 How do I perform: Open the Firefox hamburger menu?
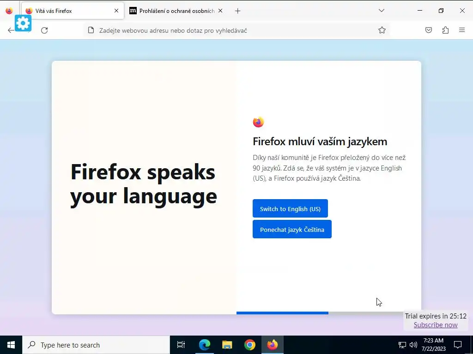click(x=462, y=30)
